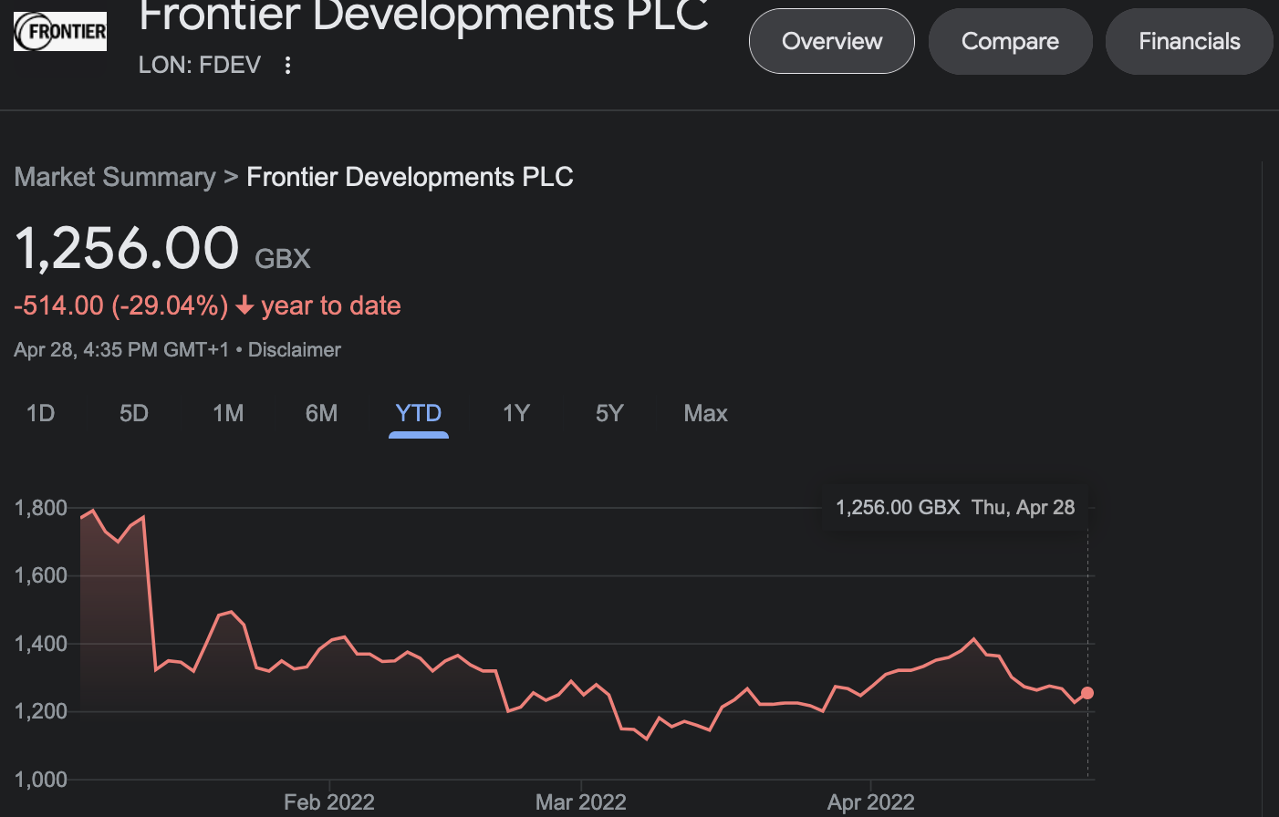Click the Frontier company logo

click(60, 31)
